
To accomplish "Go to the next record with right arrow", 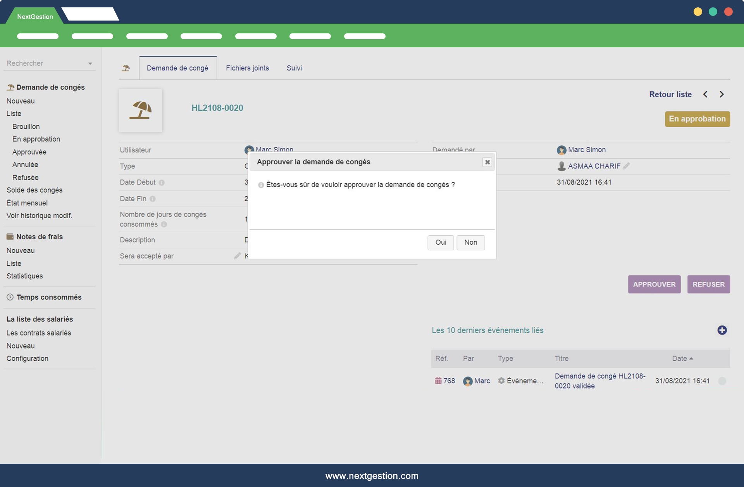I will 722,94.
